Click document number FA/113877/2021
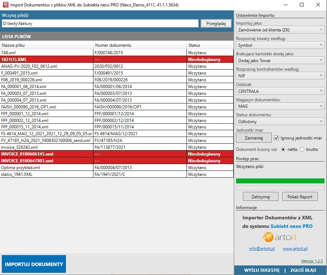The image size is (327, 275). (x=110, y=147)
